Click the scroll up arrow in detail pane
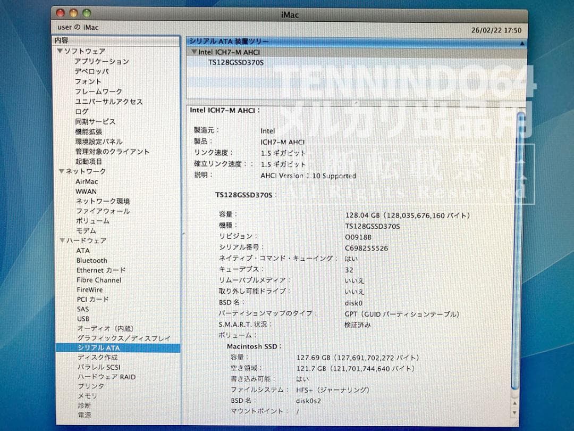This screenshot has width=574, height=431. point(514,403)
